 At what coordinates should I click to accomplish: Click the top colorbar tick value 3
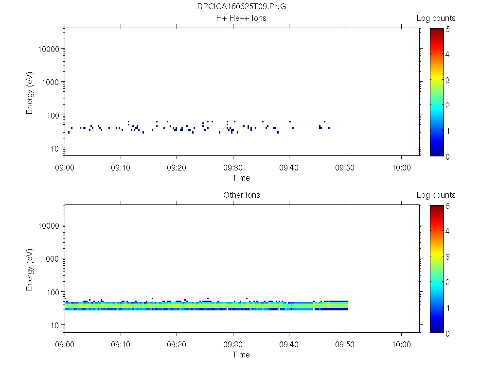pyautogui.click(x=447, y=80)
